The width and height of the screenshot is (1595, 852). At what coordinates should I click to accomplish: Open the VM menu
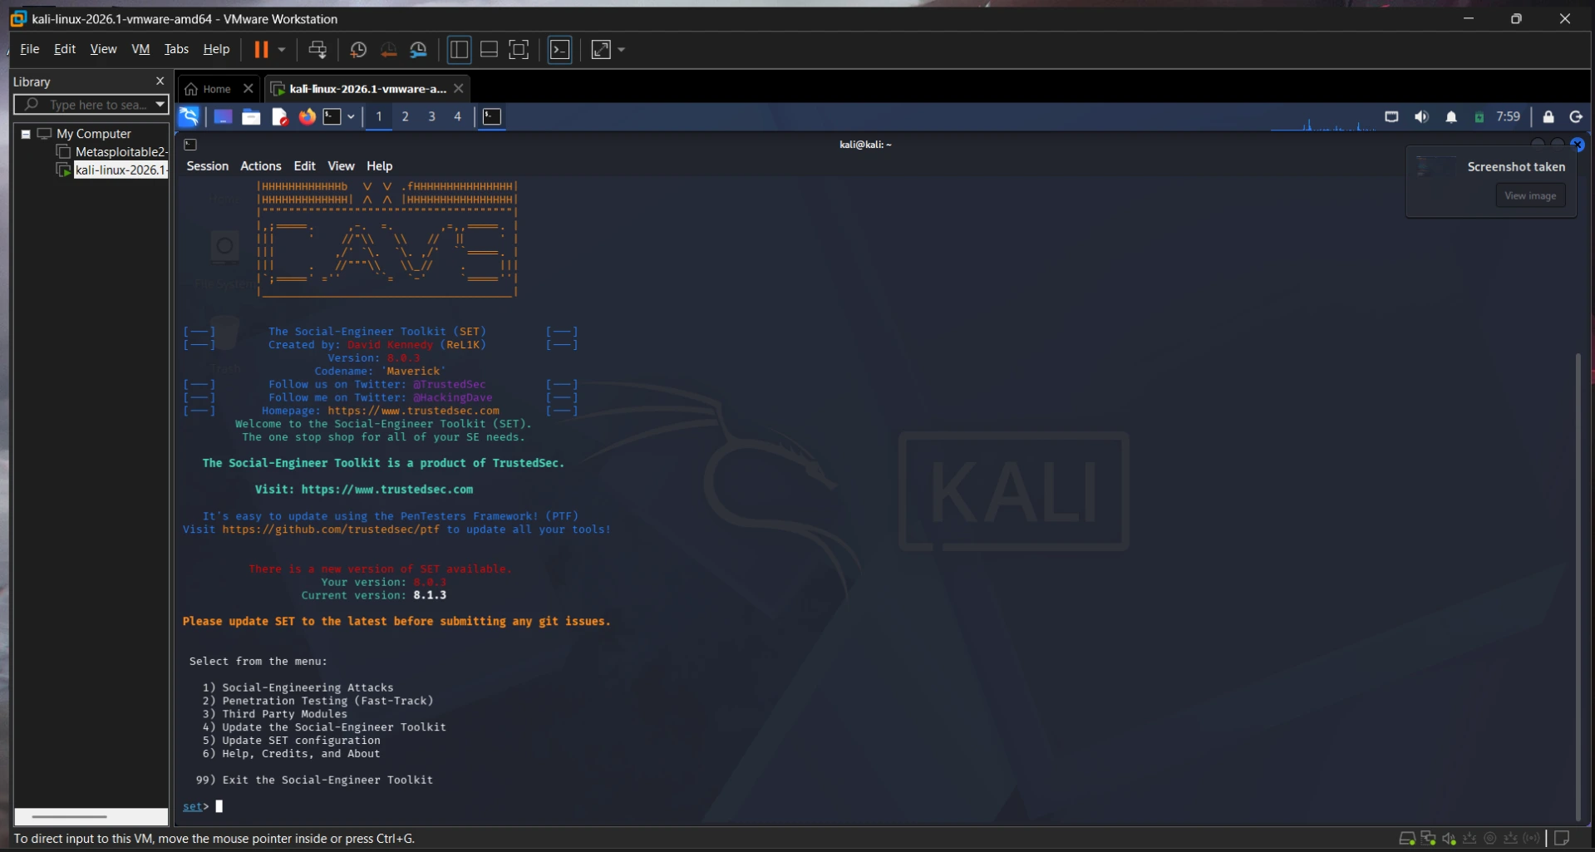coord(140,49)
